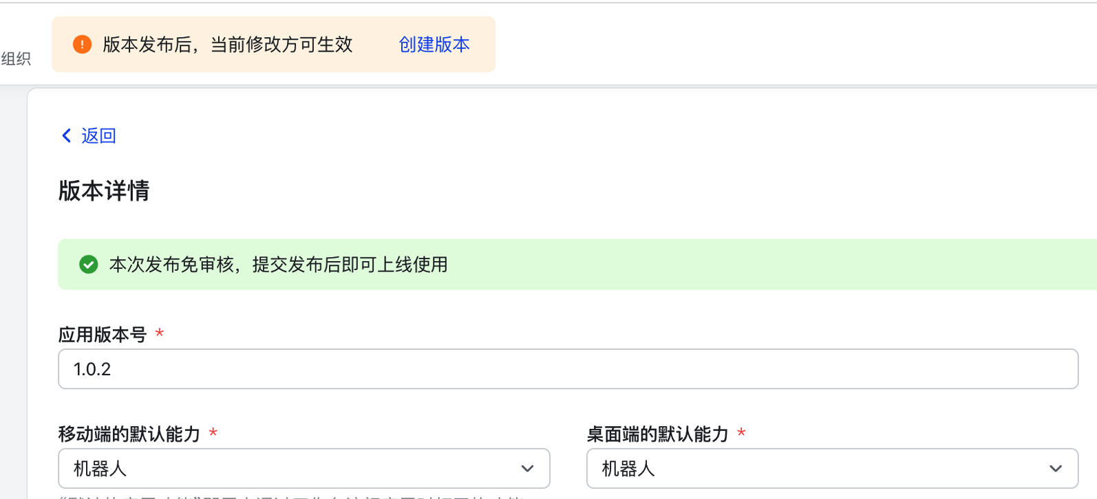Click the 应用版本号 field label
The width and height of the screenshot is (1097, 499).
pos(103,335)
